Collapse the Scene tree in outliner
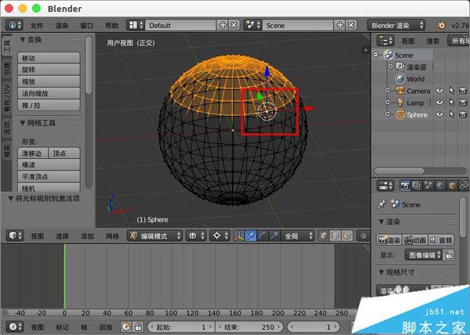Viewport: 470px width, 335px height. click(x=376, y=55)
